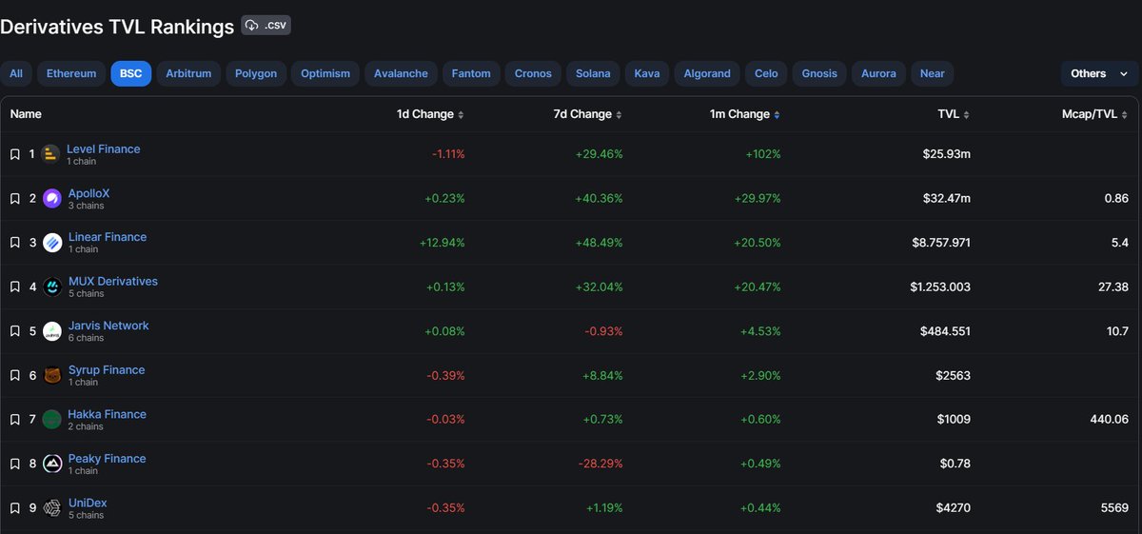Viewport: 1142px width, 534px height.
Task: Open the UniDex protocol link
Action: pos(88,503)
